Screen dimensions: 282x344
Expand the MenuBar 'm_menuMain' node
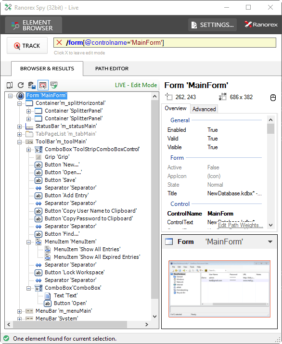tap(19, 311)
